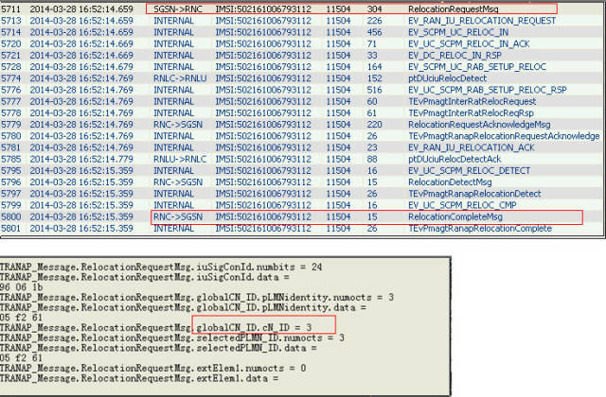Click RNLC->RNLU direction cell

[180, 78]
